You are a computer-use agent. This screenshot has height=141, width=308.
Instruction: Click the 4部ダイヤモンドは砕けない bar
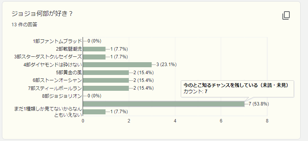click(118, 65)
